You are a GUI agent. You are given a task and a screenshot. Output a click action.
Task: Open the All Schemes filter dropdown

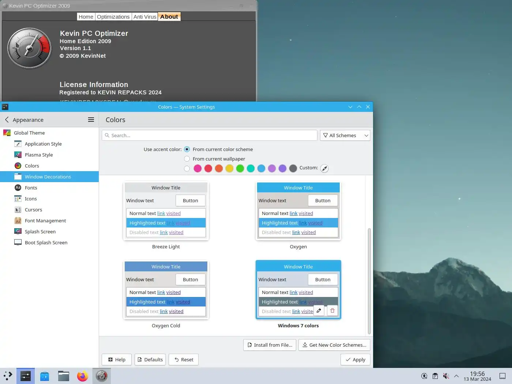point(345,135)
